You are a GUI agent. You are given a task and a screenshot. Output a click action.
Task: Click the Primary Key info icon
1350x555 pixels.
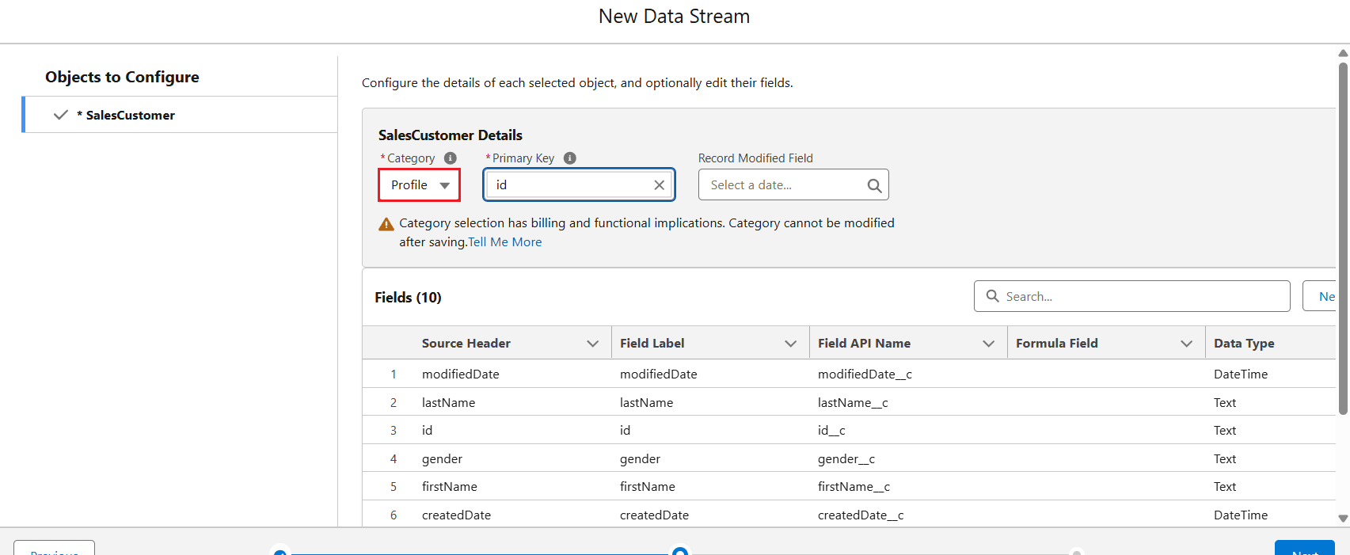570,158
